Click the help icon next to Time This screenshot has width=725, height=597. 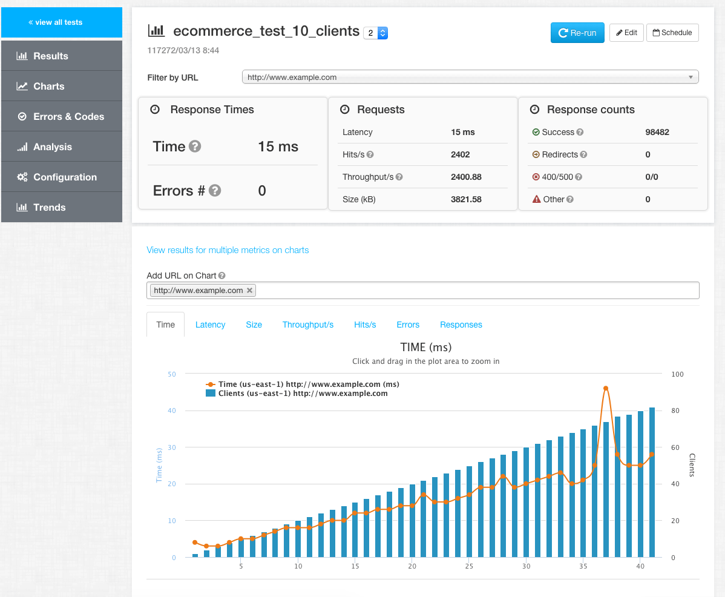tap(195, 146)
